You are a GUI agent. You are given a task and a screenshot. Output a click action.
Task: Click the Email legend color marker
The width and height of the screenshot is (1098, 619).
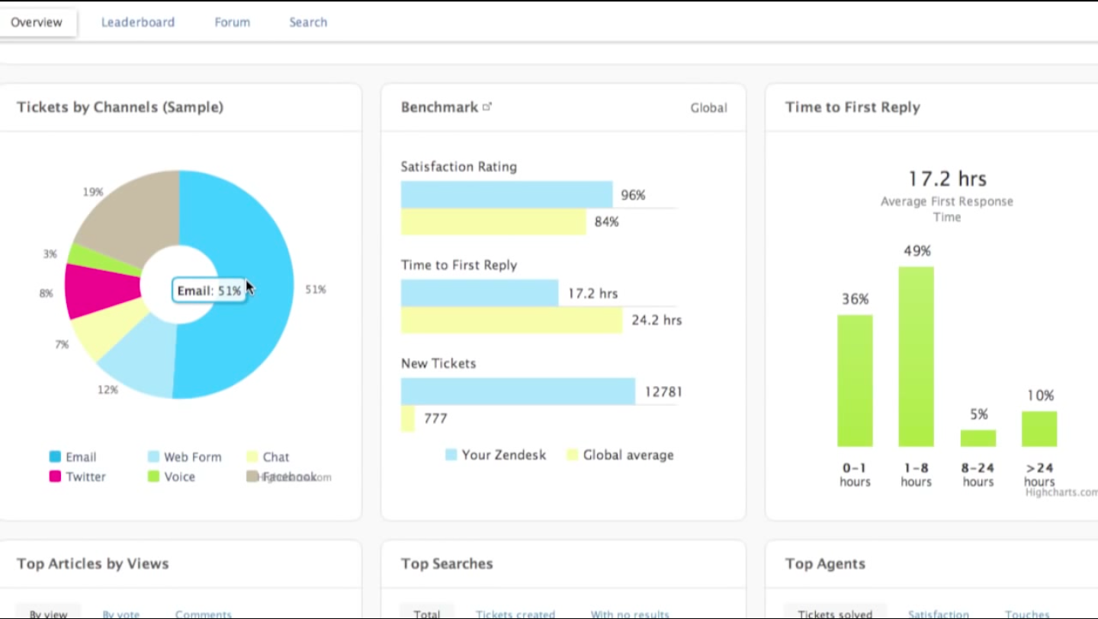(55, 457)
